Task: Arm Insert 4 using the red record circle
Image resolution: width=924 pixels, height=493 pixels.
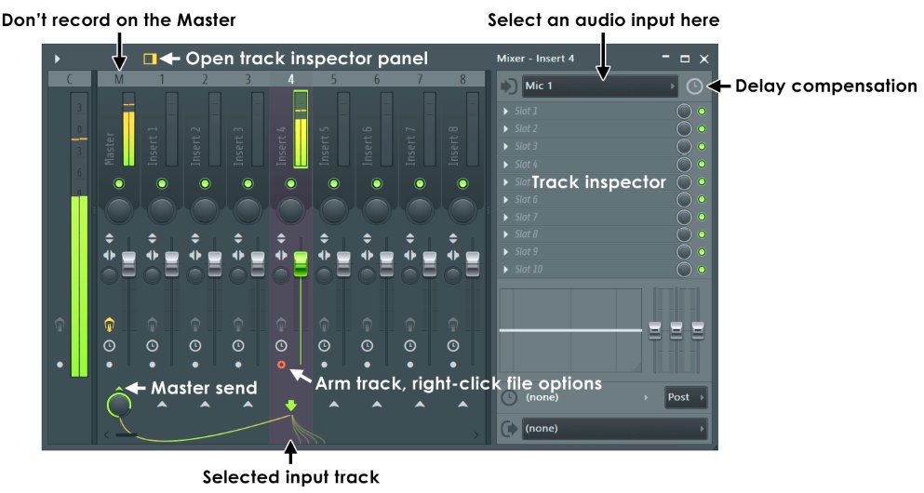Action: click(281, 365)
